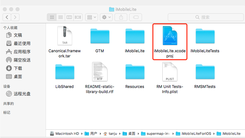245x138 pixels.
Task: Select the iMobileLite folder icon
Action: point(135,36)
